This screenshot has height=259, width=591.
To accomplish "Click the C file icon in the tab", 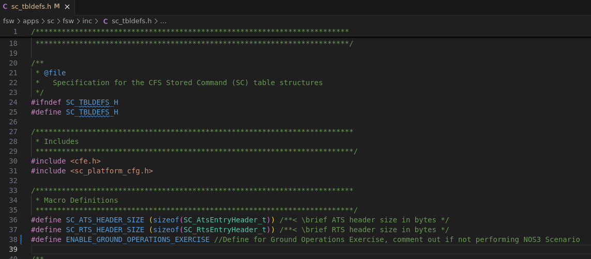I will tap(5, 7).
